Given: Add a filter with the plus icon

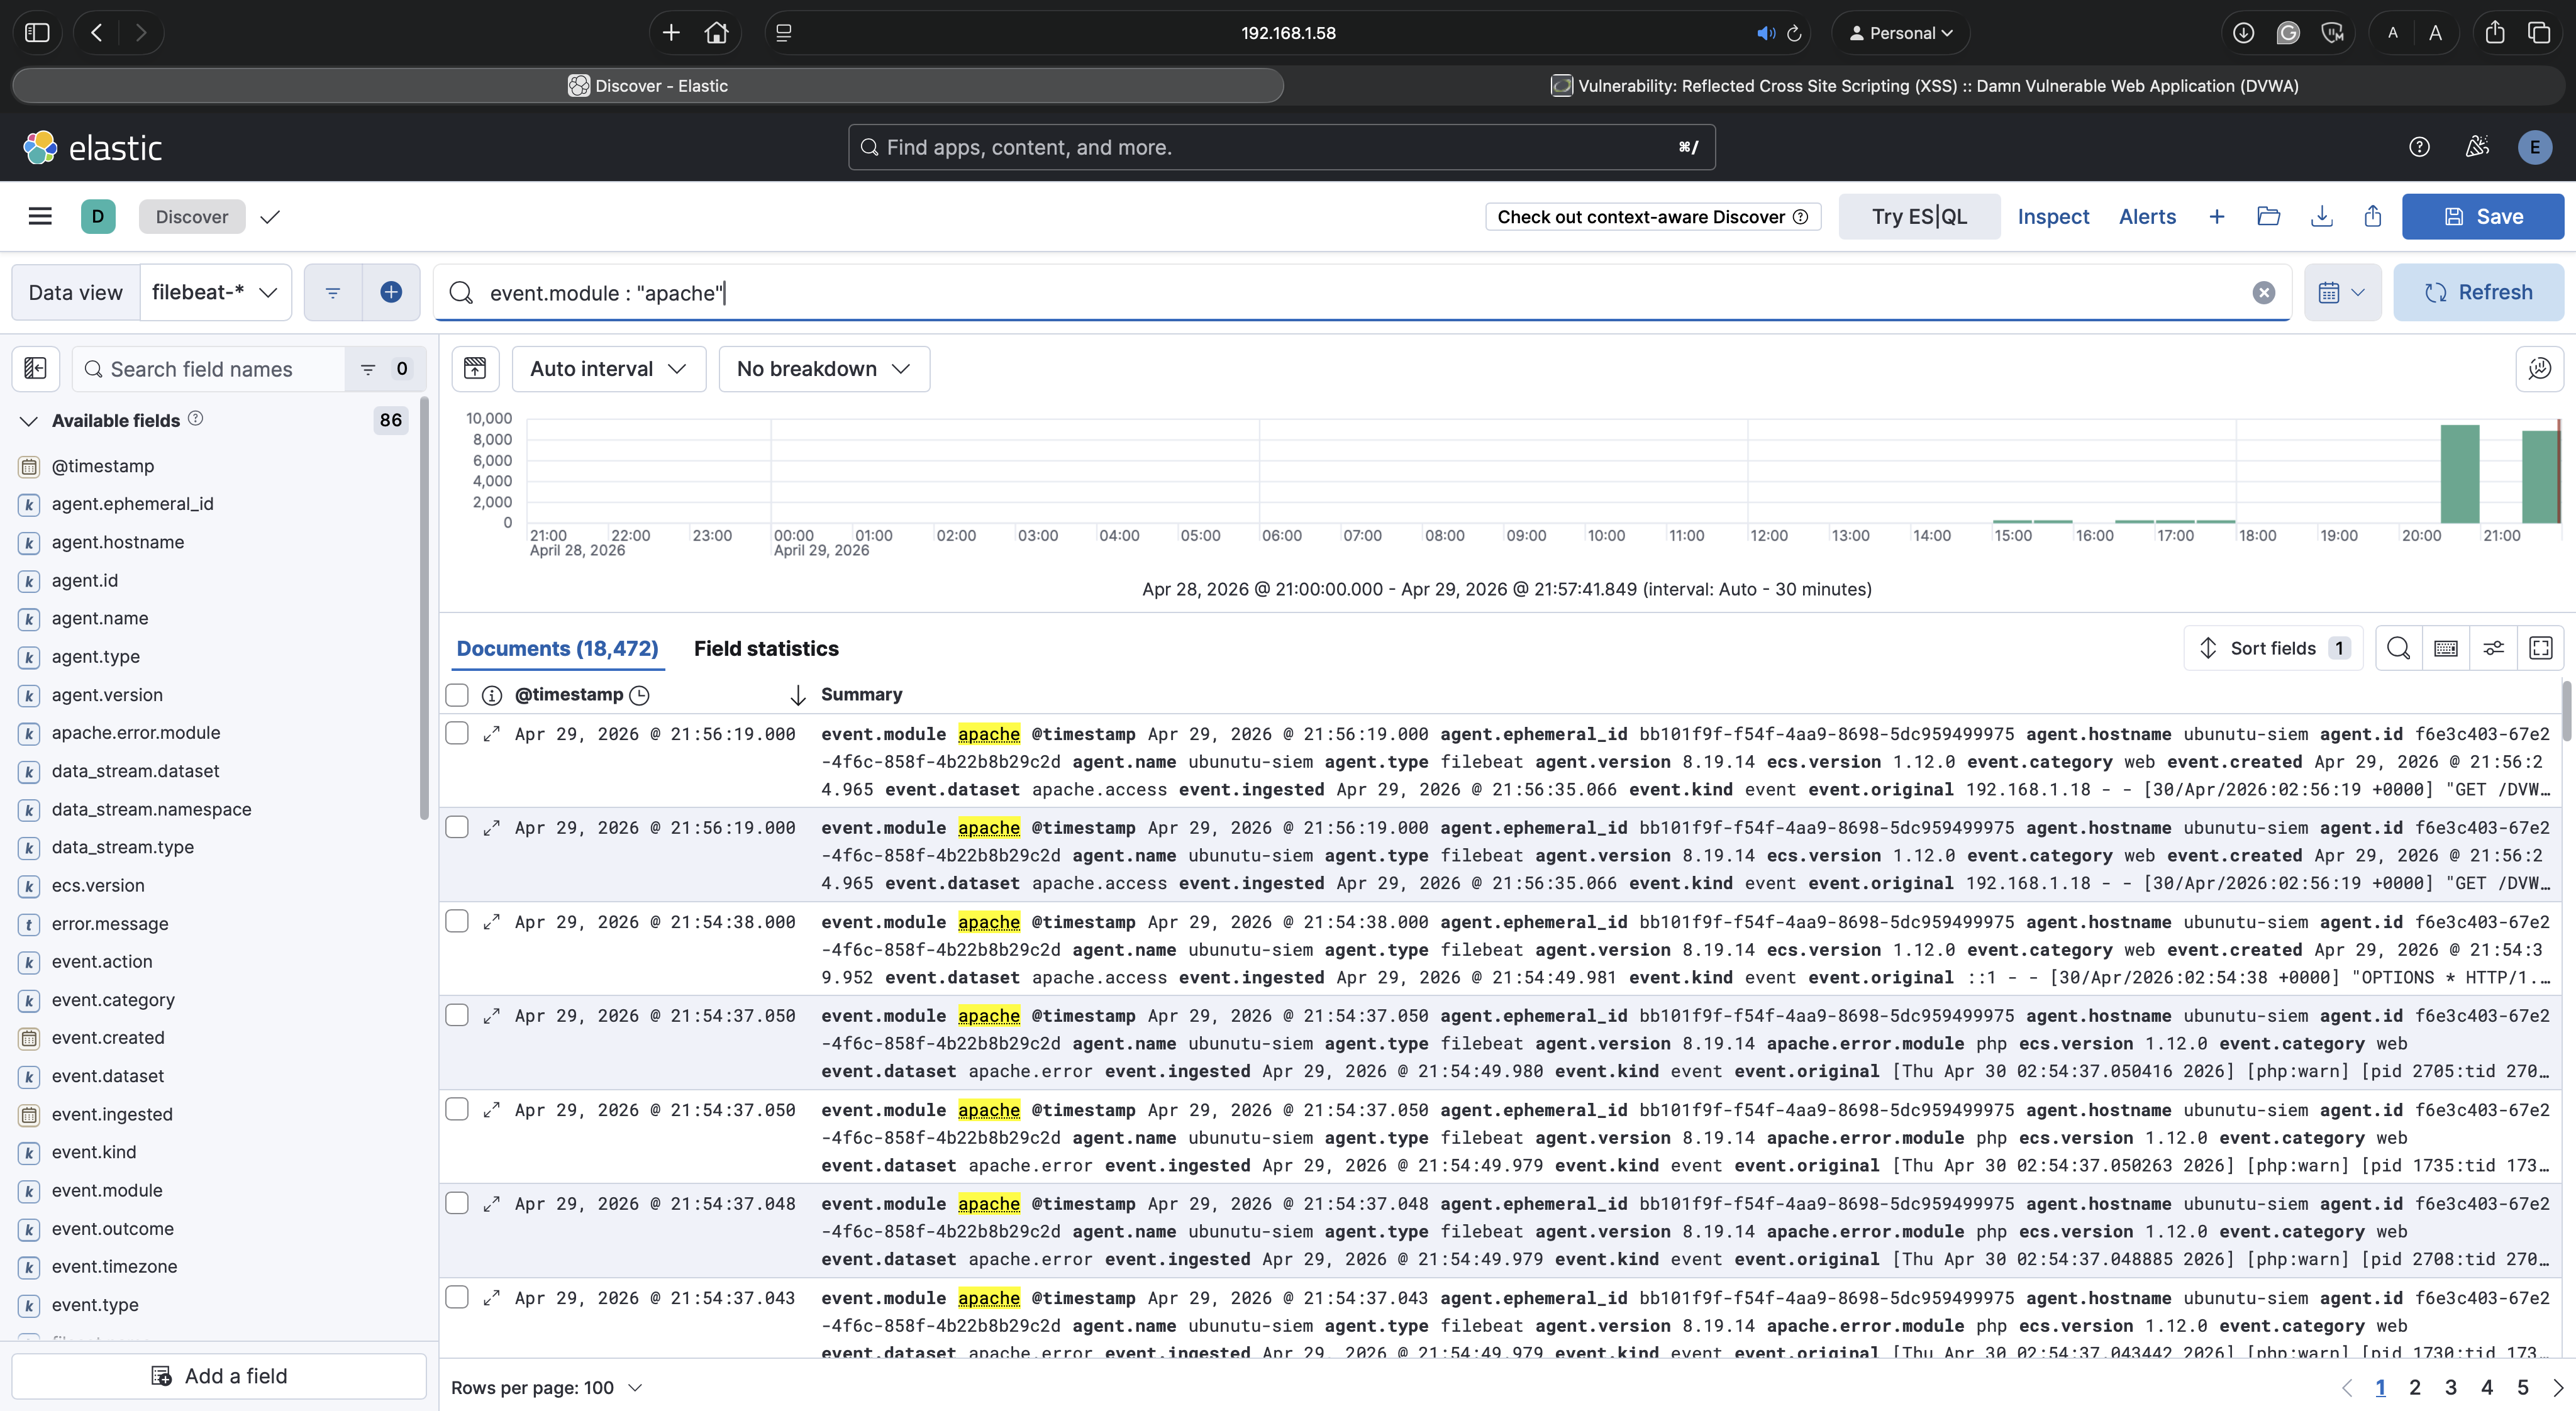Looking at the screenshot, I should tap(391, 292).
